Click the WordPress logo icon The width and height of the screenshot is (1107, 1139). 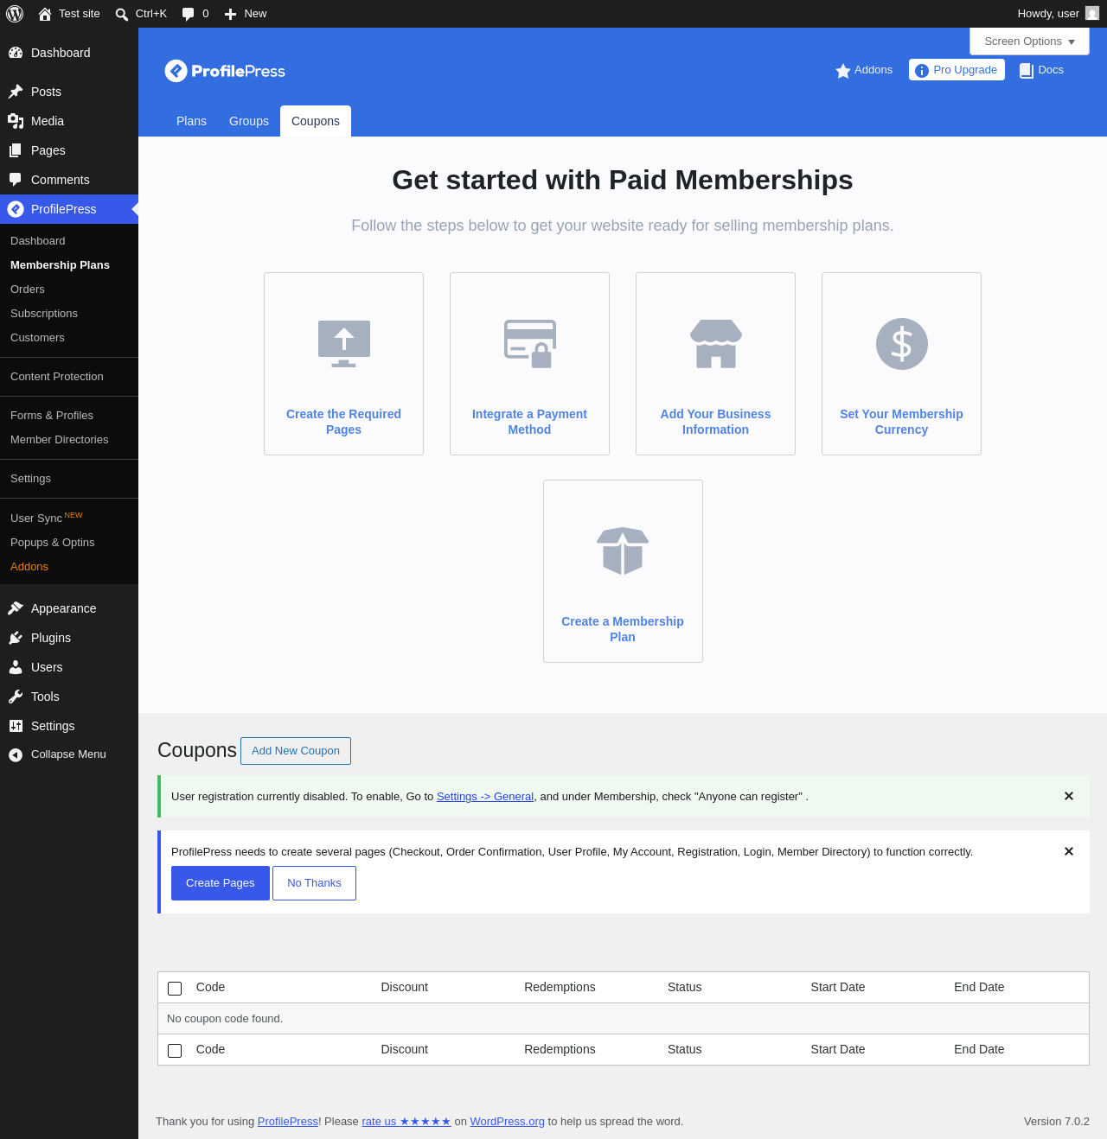point(15,14)
